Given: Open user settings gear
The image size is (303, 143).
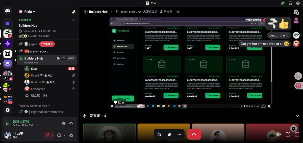Looking at the screenshot, I should 71,135.
